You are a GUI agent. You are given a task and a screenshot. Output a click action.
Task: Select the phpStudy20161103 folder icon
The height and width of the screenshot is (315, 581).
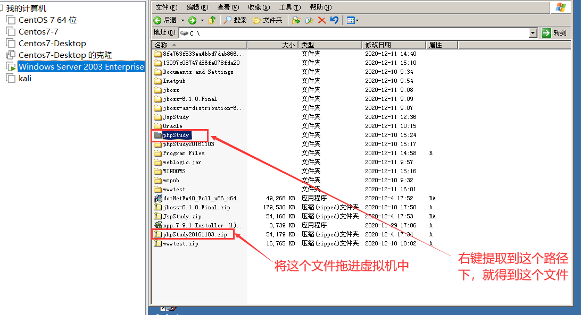pos(158,144)
